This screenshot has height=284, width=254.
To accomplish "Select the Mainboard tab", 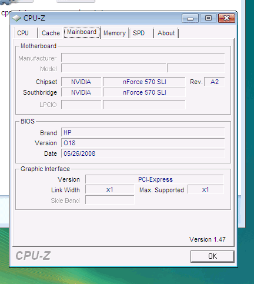I will [x=82, y=32].
